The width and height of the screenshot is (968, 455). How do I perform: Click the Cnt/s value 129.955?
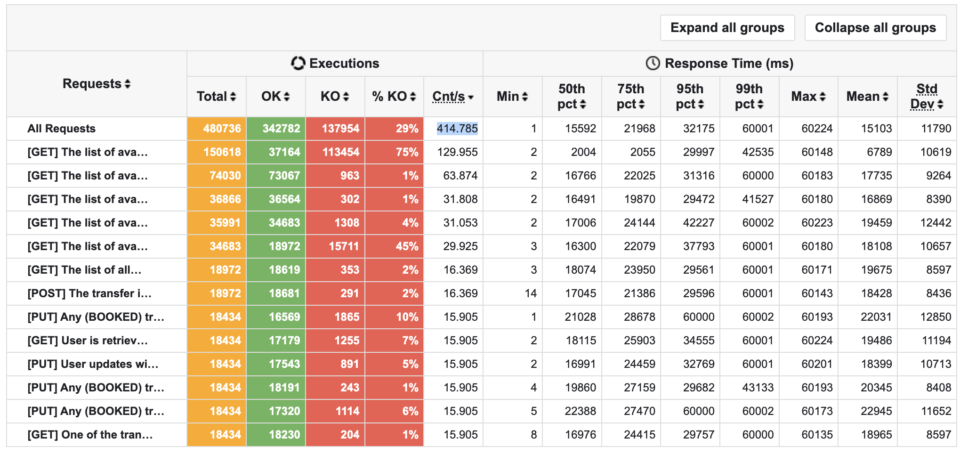tap(457, 152)
